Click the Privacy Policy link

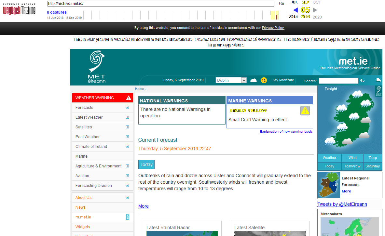coord(273,28)
